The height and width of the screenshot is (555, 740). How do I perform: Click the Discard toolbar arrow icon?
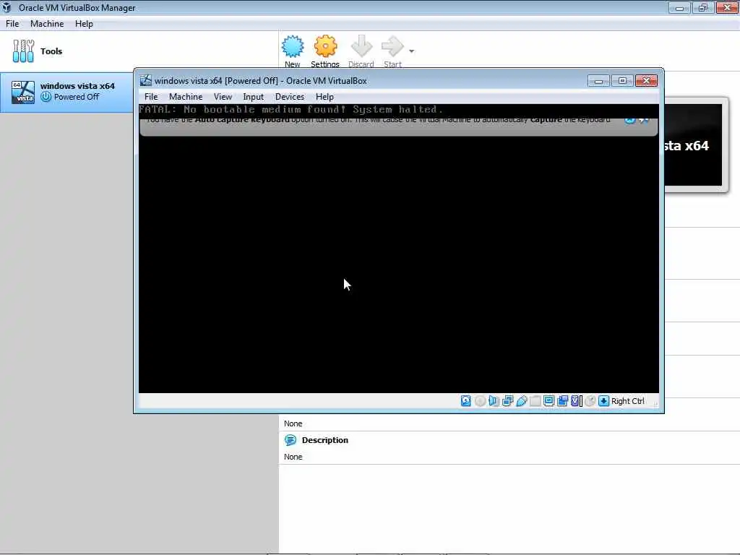click(x=361, y=46)
